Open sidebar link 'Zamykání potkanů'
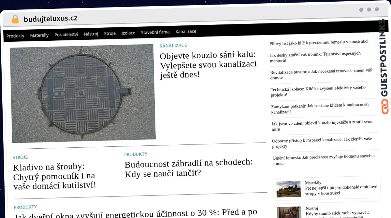 (x=320, y=108)
